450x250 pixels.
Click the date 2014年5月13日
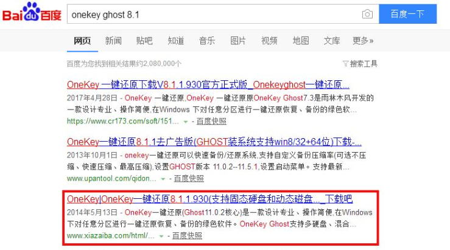point(92,212)
